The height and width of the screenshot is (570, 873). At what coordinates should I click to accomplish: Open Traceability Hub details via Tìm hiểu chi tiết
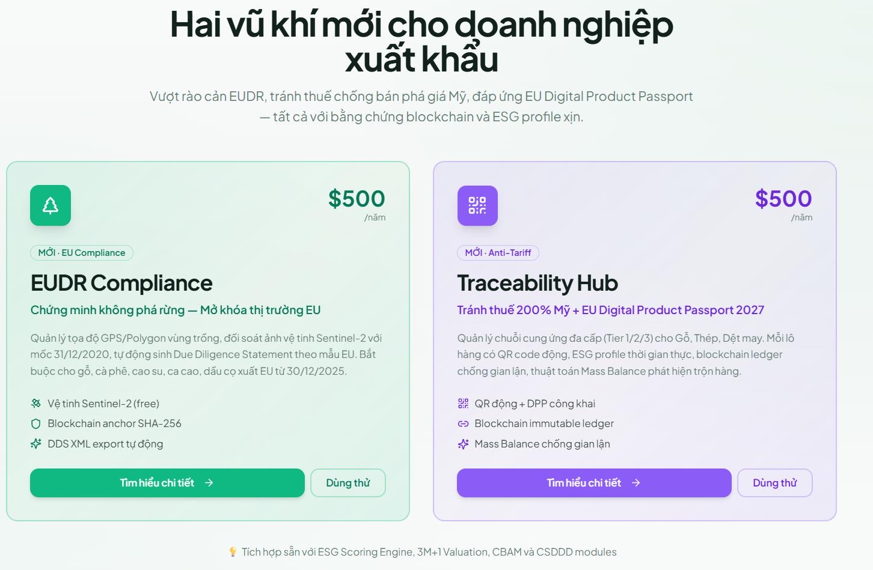tap(594, 482)
